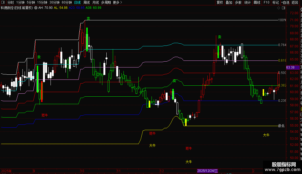Expand the 更多 periods menu
The height and width of the screenshot is (174, 302).
(118, 2)
